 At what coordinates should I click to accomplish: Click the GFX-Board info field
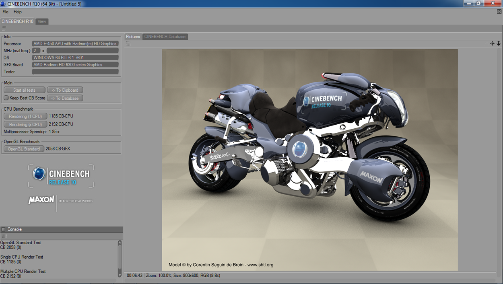click(x=75, y=65)
